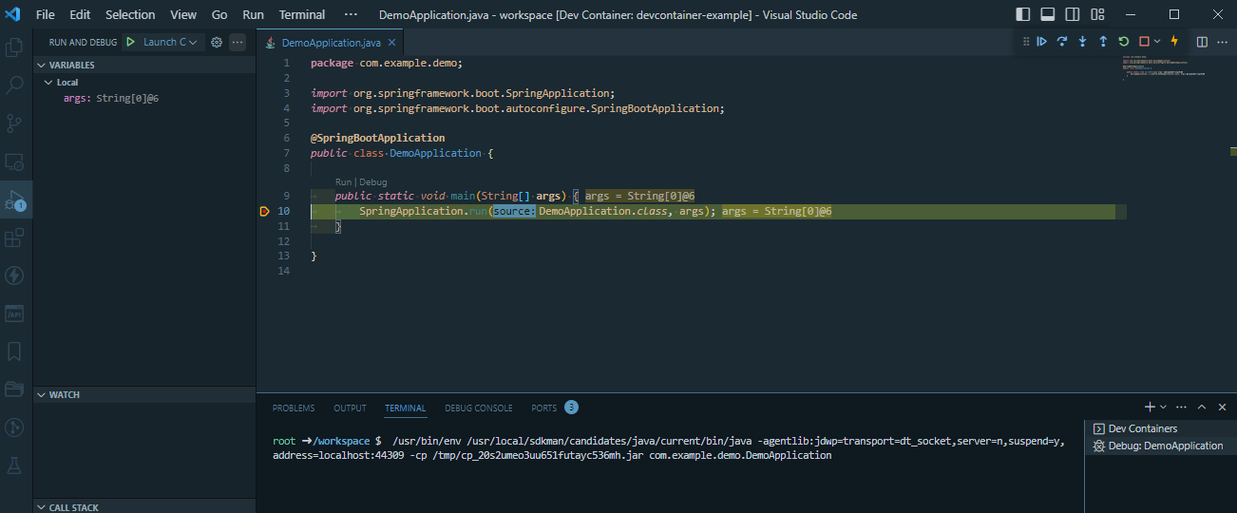Viewport: 1237px width, 513px height.
Task: Open launch.json with the gear icon
Action: [x=217, y=42]
